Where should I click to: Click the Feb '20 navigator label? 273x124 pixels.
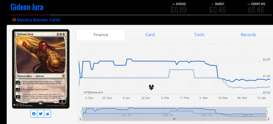pyautogui.click(x=168, y=115)
